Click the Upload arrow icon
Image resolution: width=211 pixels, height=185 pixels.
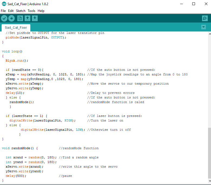point(11,18)
